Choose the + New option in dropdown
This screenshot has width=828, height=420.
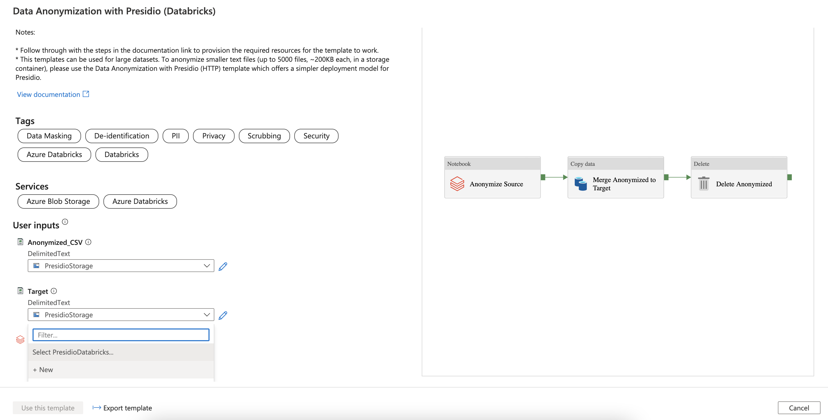click(121, 370)
